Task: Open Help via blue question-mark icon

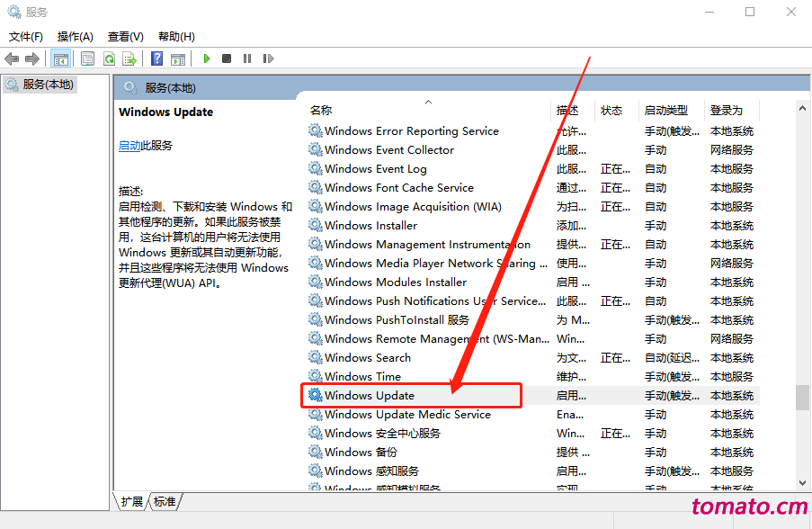Action: tap(156, 58)
